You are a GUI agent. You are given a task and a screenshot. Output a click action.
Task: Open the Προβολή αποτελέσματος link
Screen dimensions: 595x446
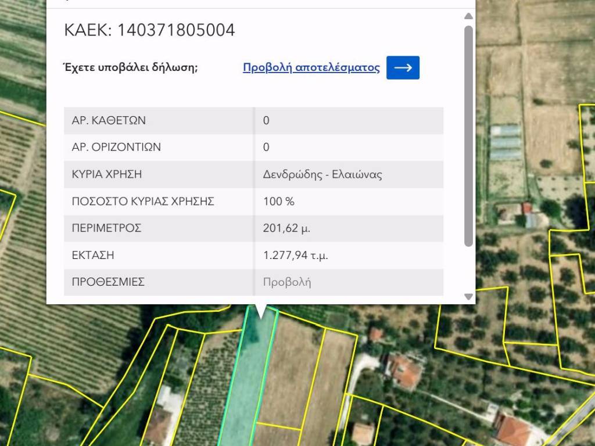(x=311, y=68)
